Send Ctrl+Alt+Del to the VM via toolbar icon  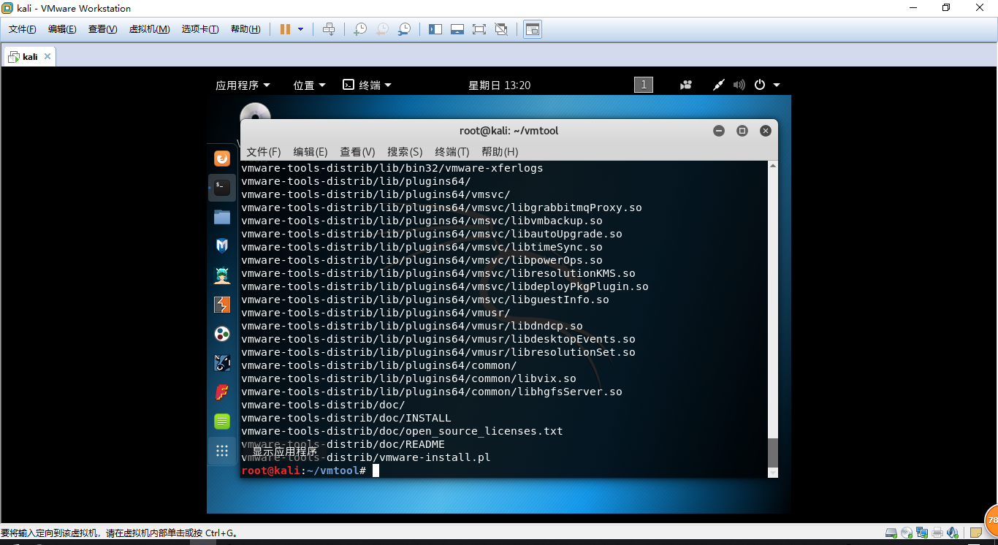tap(329, 29)
